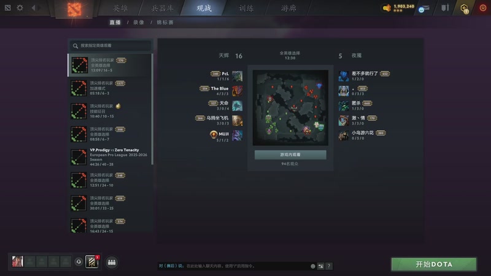491x276 pixels.
Task: Open the 录像 sub-tab
Action: [139, 22]
